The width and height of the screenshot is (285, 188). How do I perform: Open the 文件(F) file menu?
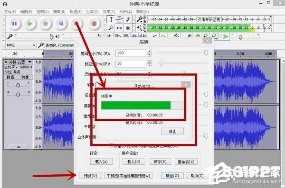(10, 12)
